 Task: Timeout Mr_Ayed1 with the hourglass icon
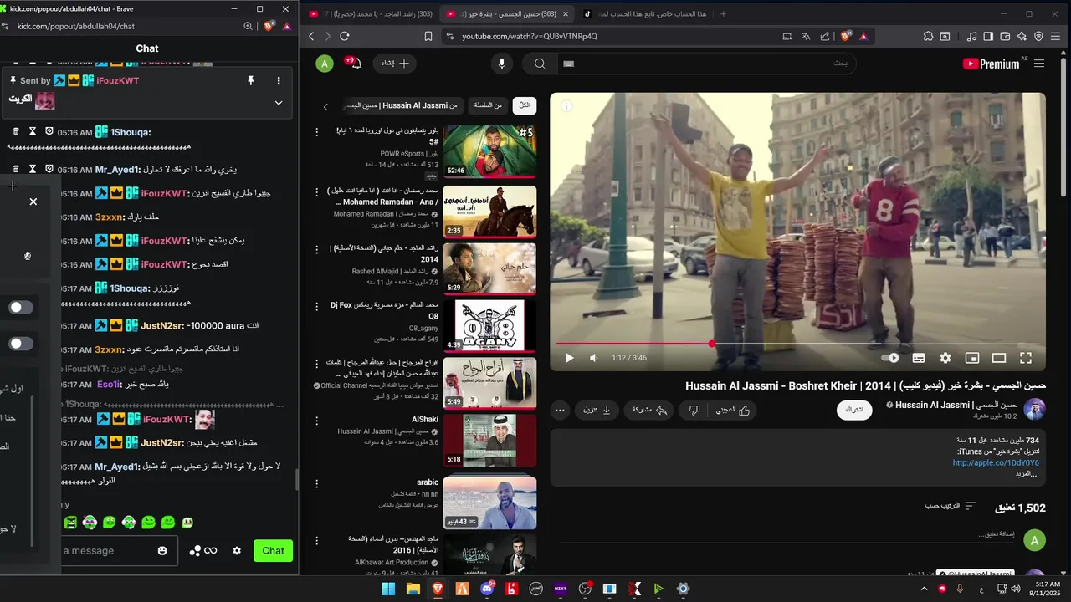(33, 169)
